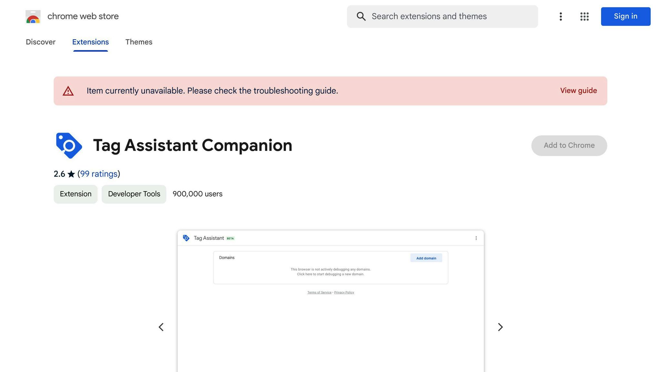Open the Themes tab
Viewport: 661px width, 372px height.
tap(139, 42)
